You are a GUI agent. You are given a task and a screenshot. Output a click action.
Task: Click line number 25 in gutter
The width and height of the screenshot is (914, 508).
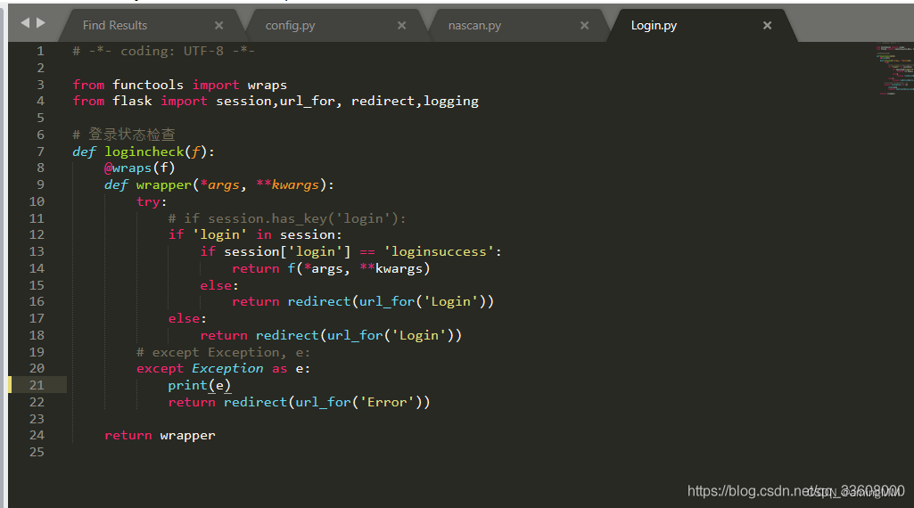(x=37, y=452)
